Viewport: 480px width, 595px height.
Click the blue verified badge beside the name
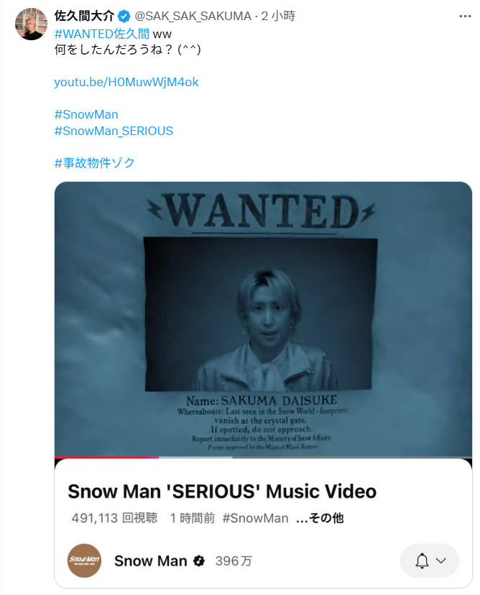click(124, 17)
